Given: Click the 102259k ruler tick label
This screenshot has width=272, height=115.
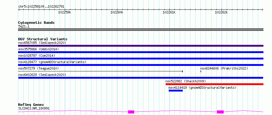Looking at the screenshot, I should pyautogui.click(x=64, y=12).
